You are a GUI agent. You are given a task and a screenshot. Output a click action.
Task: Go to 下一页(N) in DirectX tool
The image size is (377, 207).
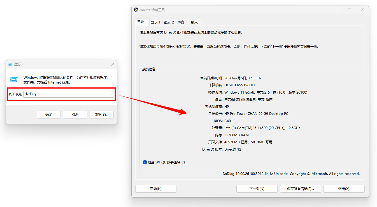click(x=257, y=189)
